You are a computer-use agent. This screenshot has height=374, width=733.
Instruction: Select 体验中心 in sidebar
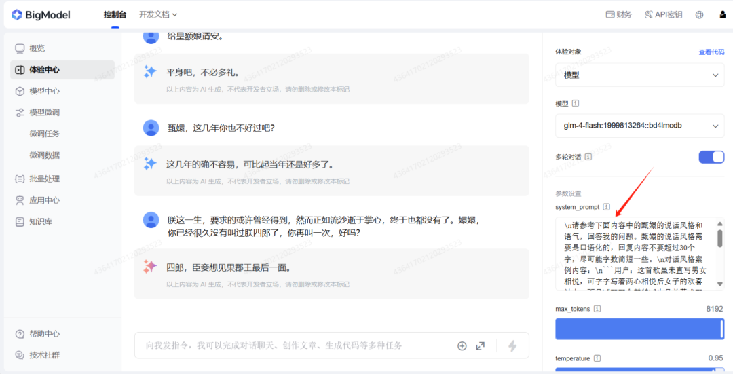(62, 70)
